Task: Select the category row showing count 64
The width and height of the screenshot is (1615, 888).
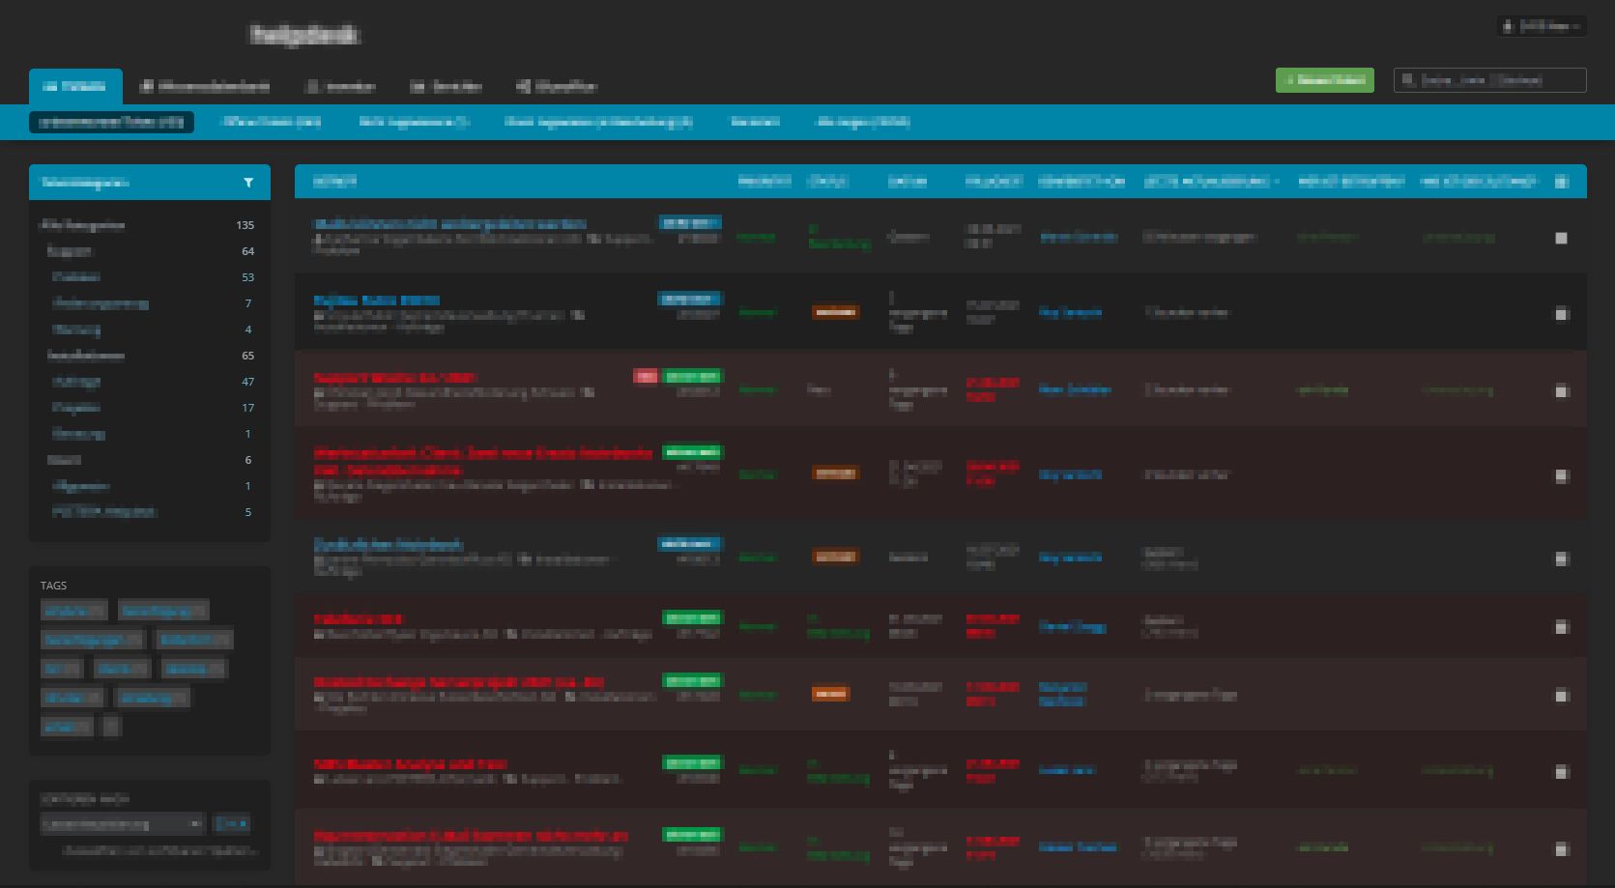Action: tap(149, 251)
